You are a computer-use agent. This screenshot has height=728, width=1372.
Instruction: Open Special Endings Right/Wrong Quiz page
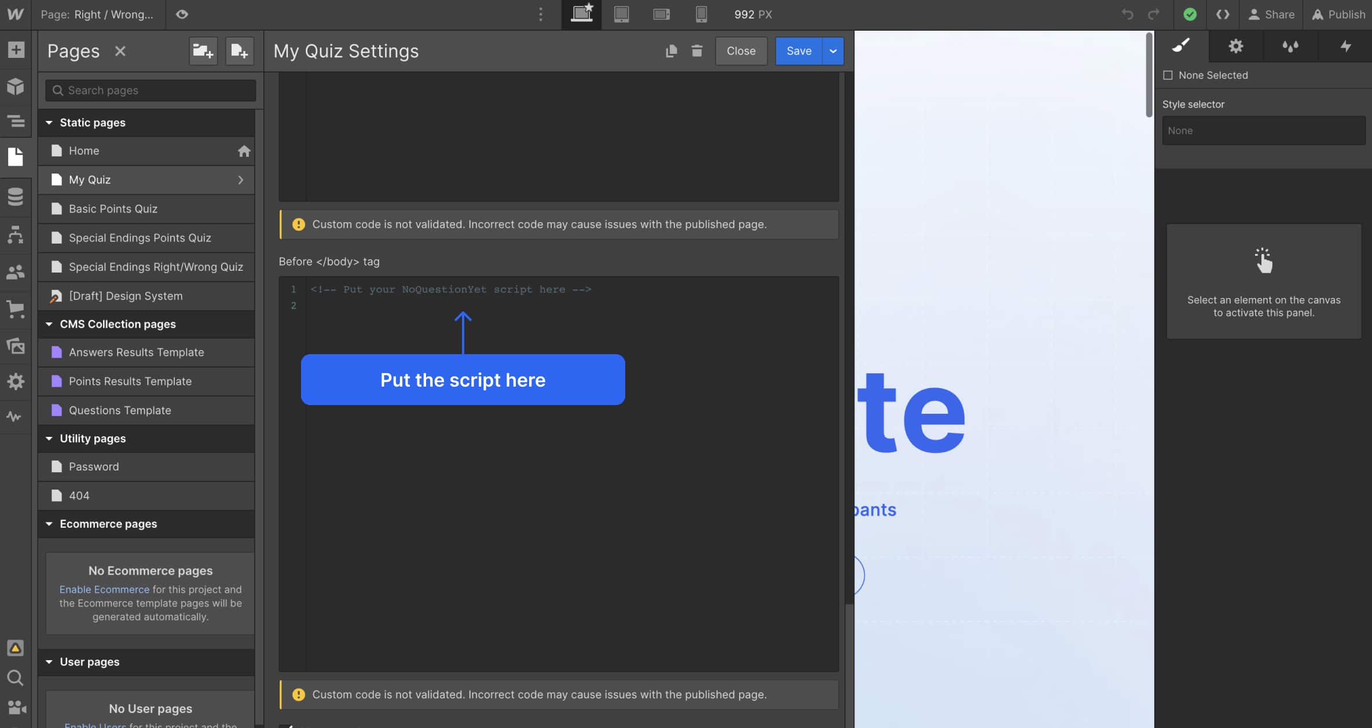pos(146,267)
